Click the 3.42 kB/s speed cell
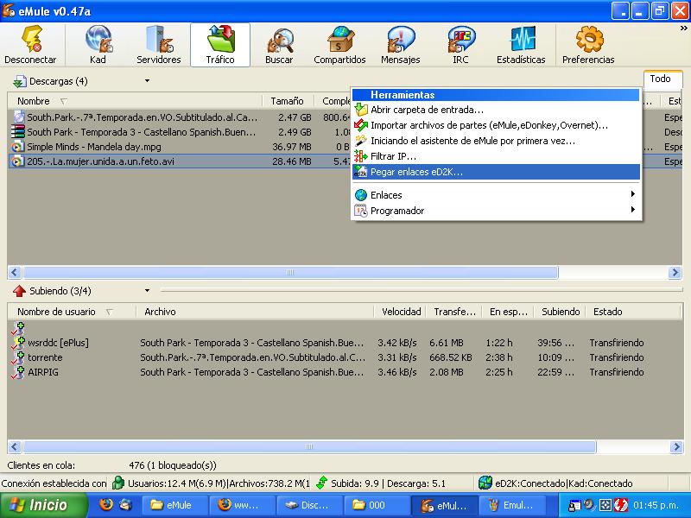The height and width of the screenshot is (518, 691). point(397,343)
